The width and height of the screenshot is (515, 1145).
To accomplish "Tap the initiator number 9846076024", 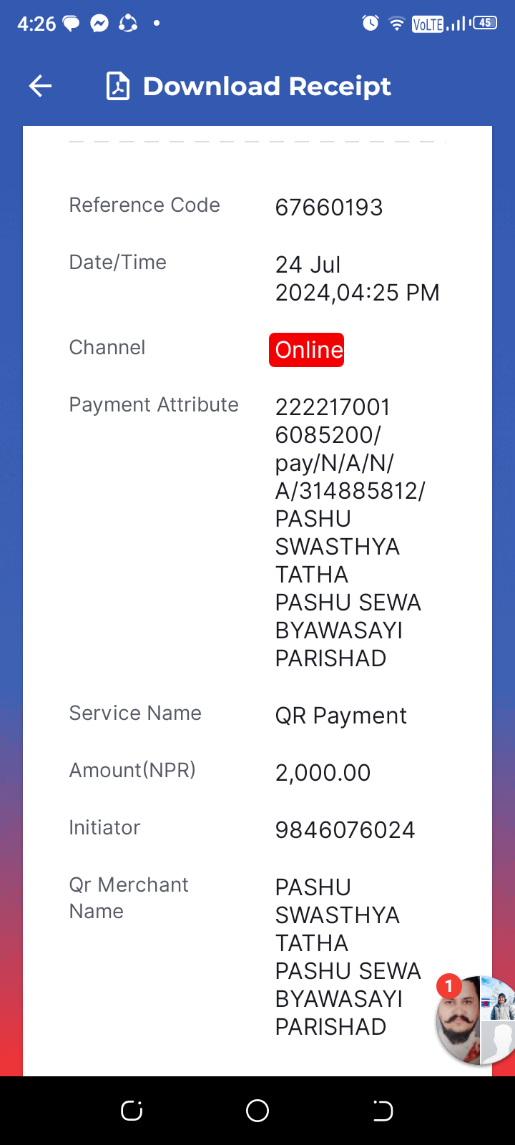I will click(x=345, y=830).
